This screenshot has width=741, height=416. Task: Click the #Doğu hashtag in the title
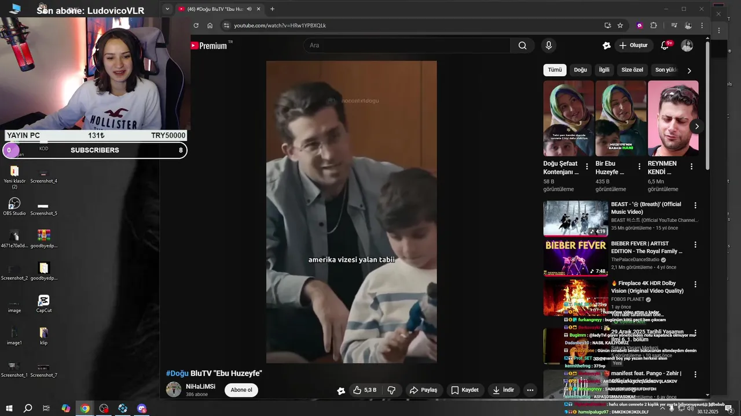click(x=177, y=374)
